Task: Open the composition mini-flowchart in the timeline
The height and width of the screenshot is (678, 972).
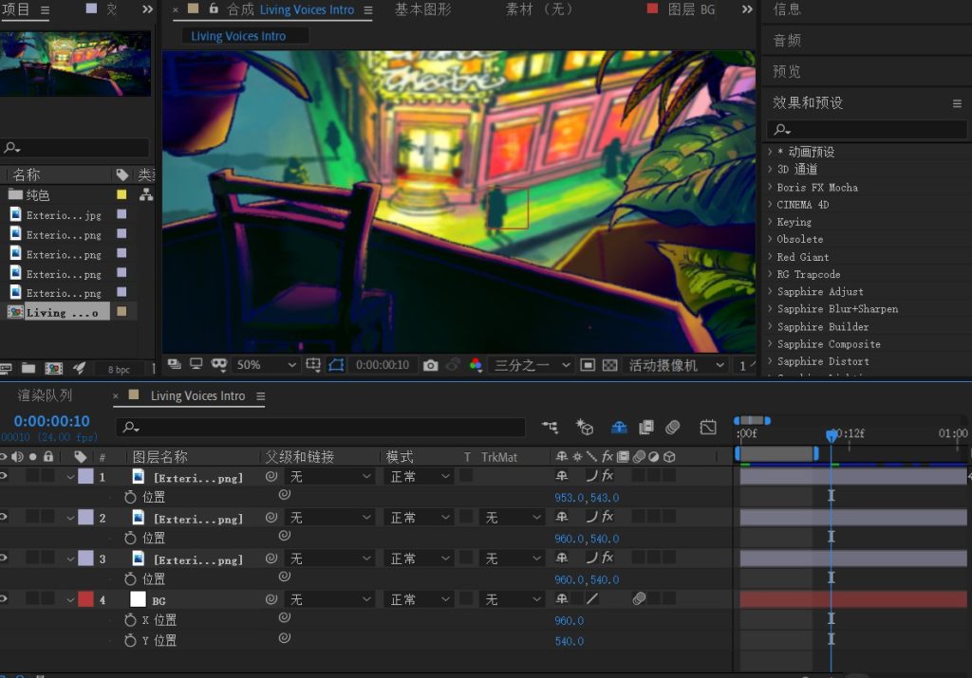Action: pos(550,427)
